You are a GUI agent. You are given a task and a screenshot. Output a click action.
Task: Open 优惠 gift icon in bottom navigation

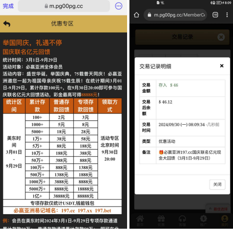click(x=161, y=221)
